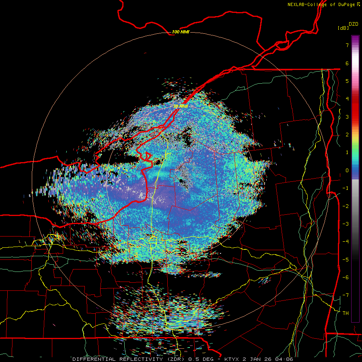Click the 50 NMI range ring label

(x=181, y=107)
